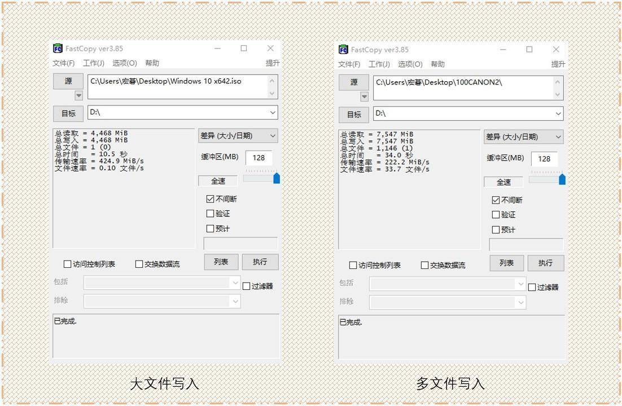Screen dimensions: 622x406
Task: Click the 缓冲区(MB) value field showing 128
Action: (259, 158)
